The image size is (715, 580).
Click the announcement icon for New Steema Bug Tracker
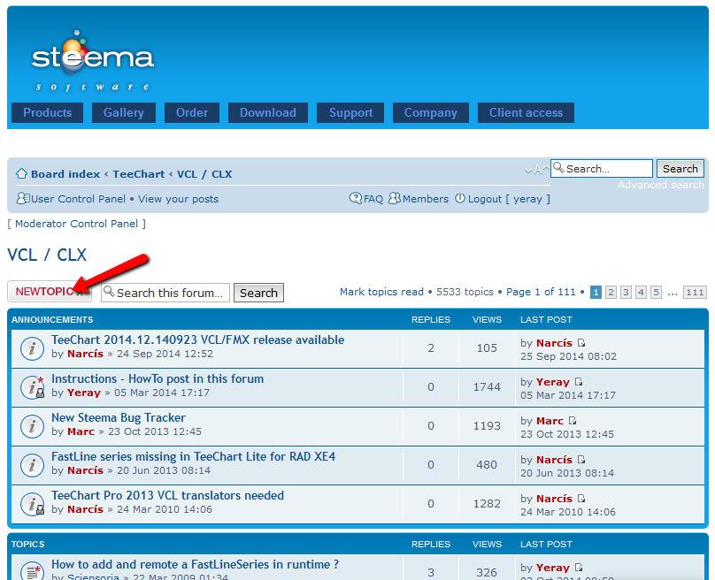[33, 426]
